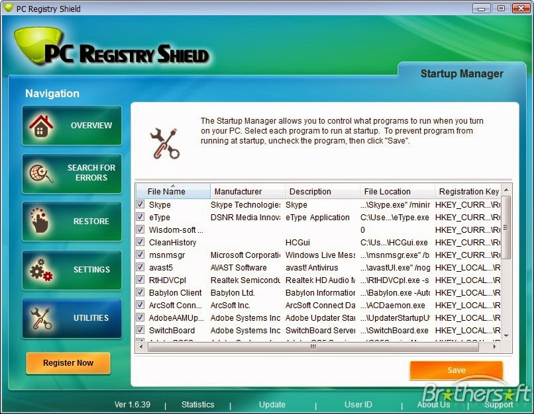Uncheck the ArcSoft Conn... startup entry

point(140,305)
